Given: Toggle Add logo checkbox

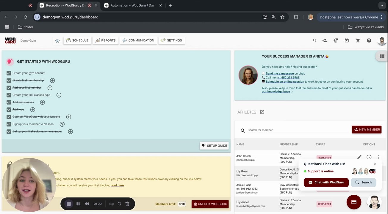Looking at the screenshot, I should (9, 110).
